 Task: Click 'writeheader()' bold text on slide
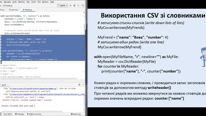point(159,88)
